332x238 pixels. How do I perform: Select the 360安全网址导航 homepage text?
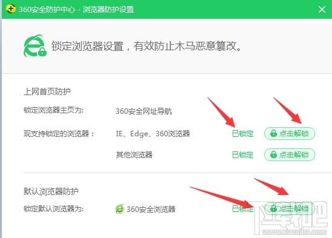point(144,111)
